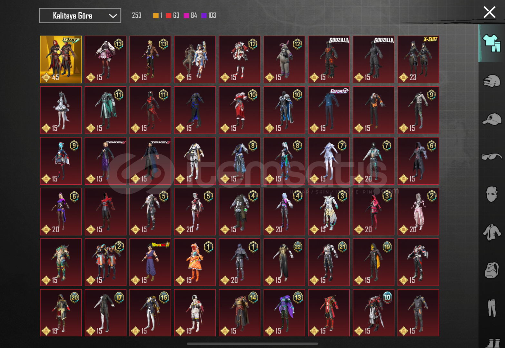Filter by red rarity count 63
This screenshot has width=505, height=348.
[x=172, y=15]
